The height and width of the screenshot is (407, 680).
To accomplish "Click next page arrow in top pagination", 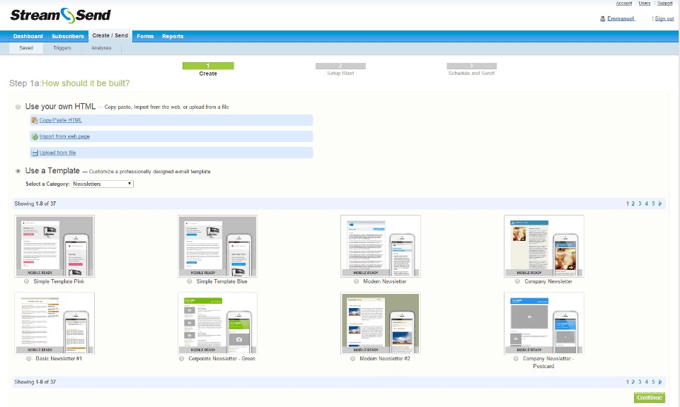I will pyautogui.click(x=660, y=203).
